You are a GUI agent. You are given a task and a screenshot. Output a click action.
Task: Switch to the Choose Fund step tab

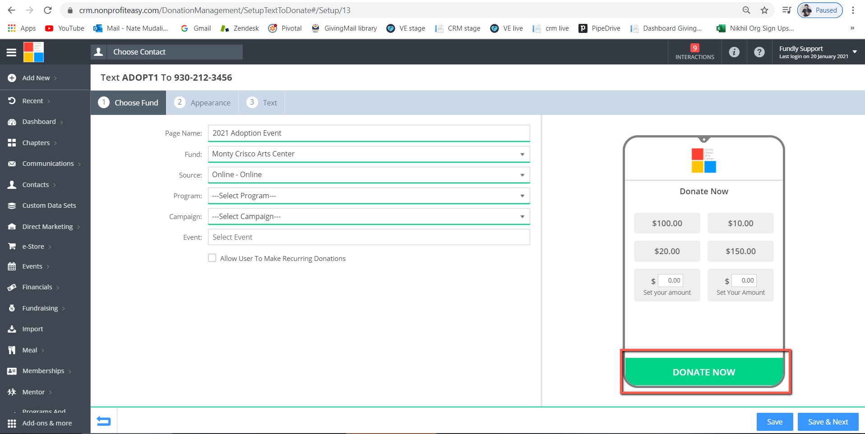coord(128,103)
